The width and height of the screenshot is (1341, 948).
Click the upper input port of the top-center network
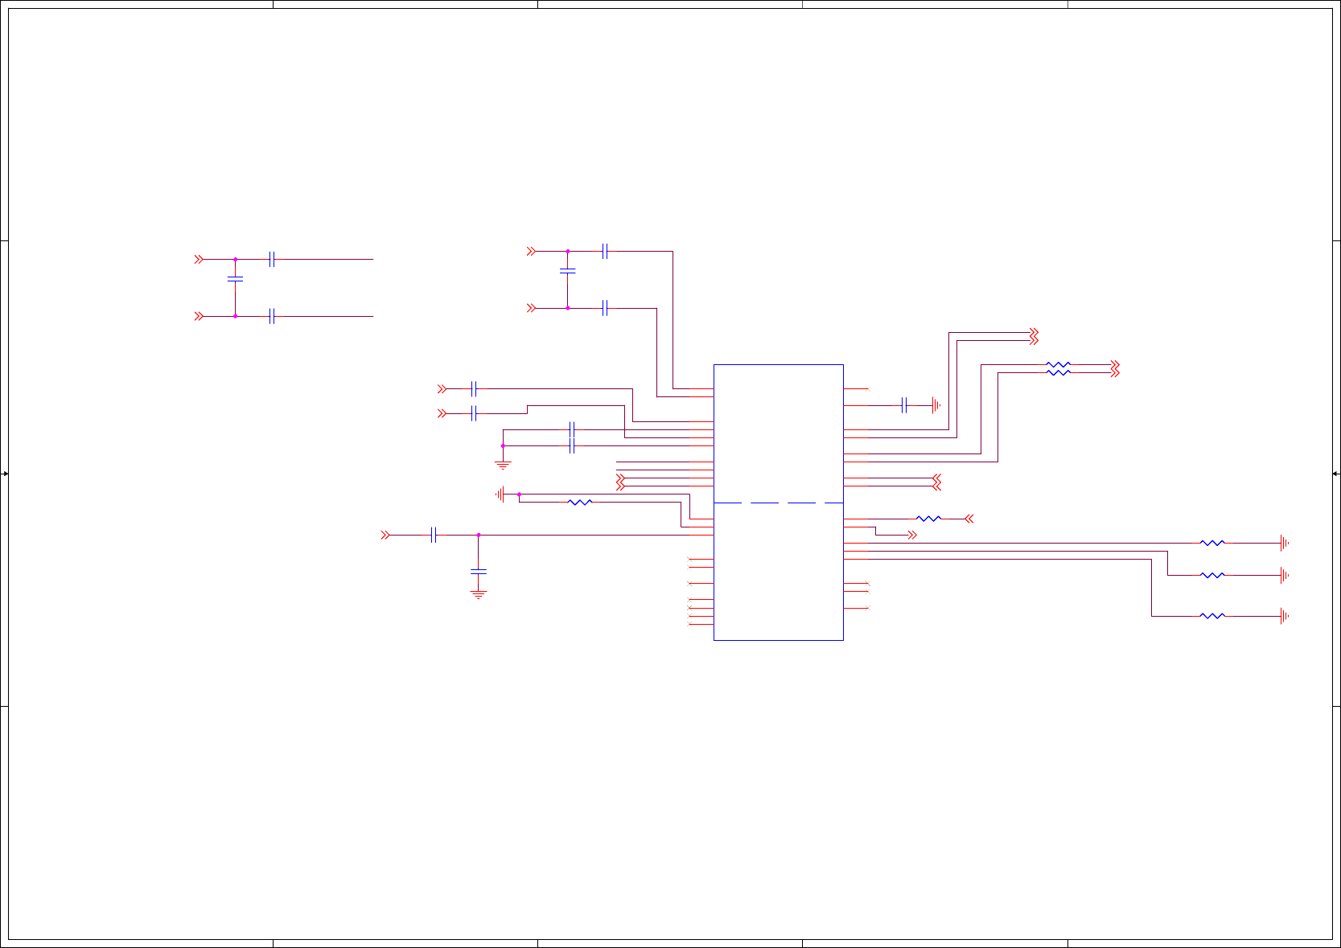[x=531, y=251]
